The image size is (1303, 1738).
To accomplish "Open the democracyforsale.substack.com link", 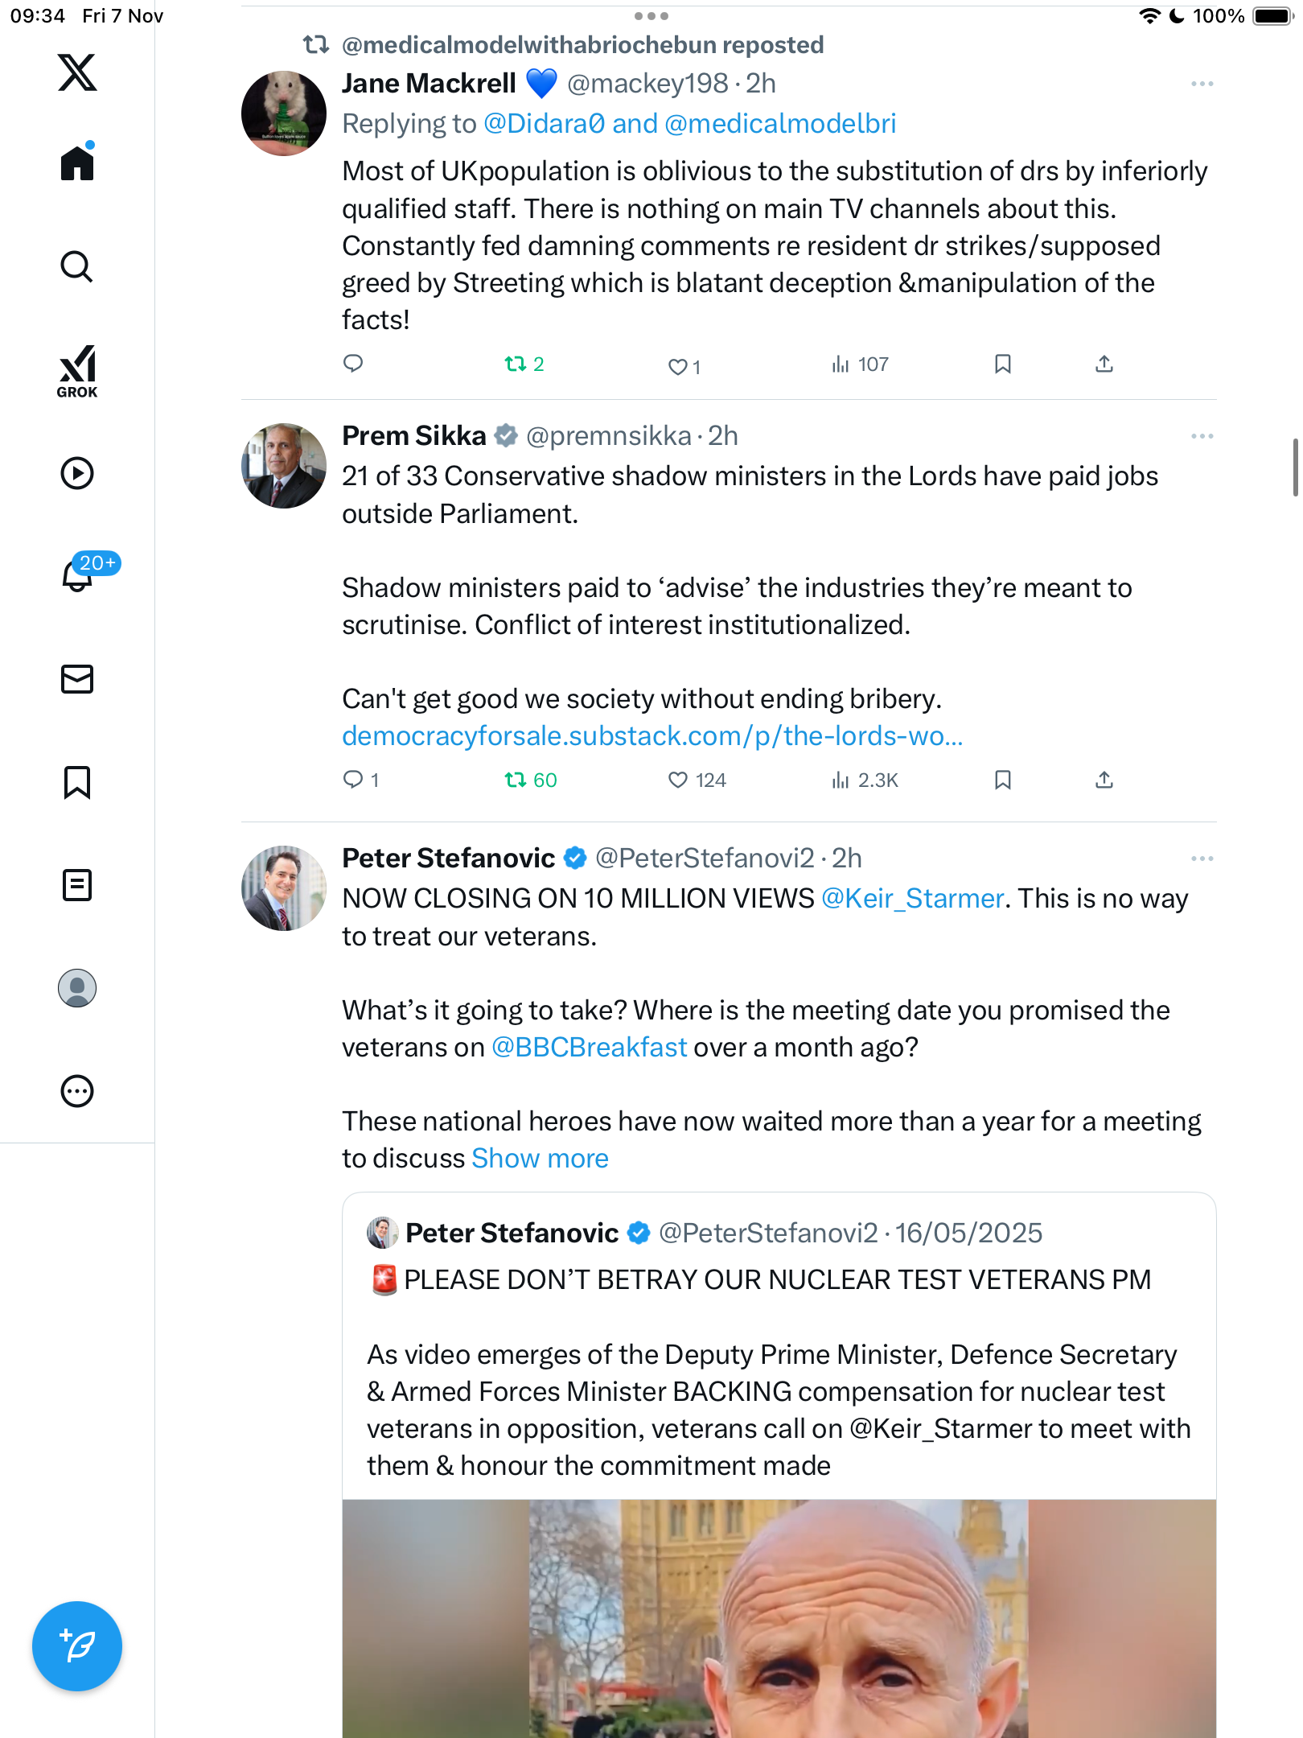I will click(x=652, y=736).
